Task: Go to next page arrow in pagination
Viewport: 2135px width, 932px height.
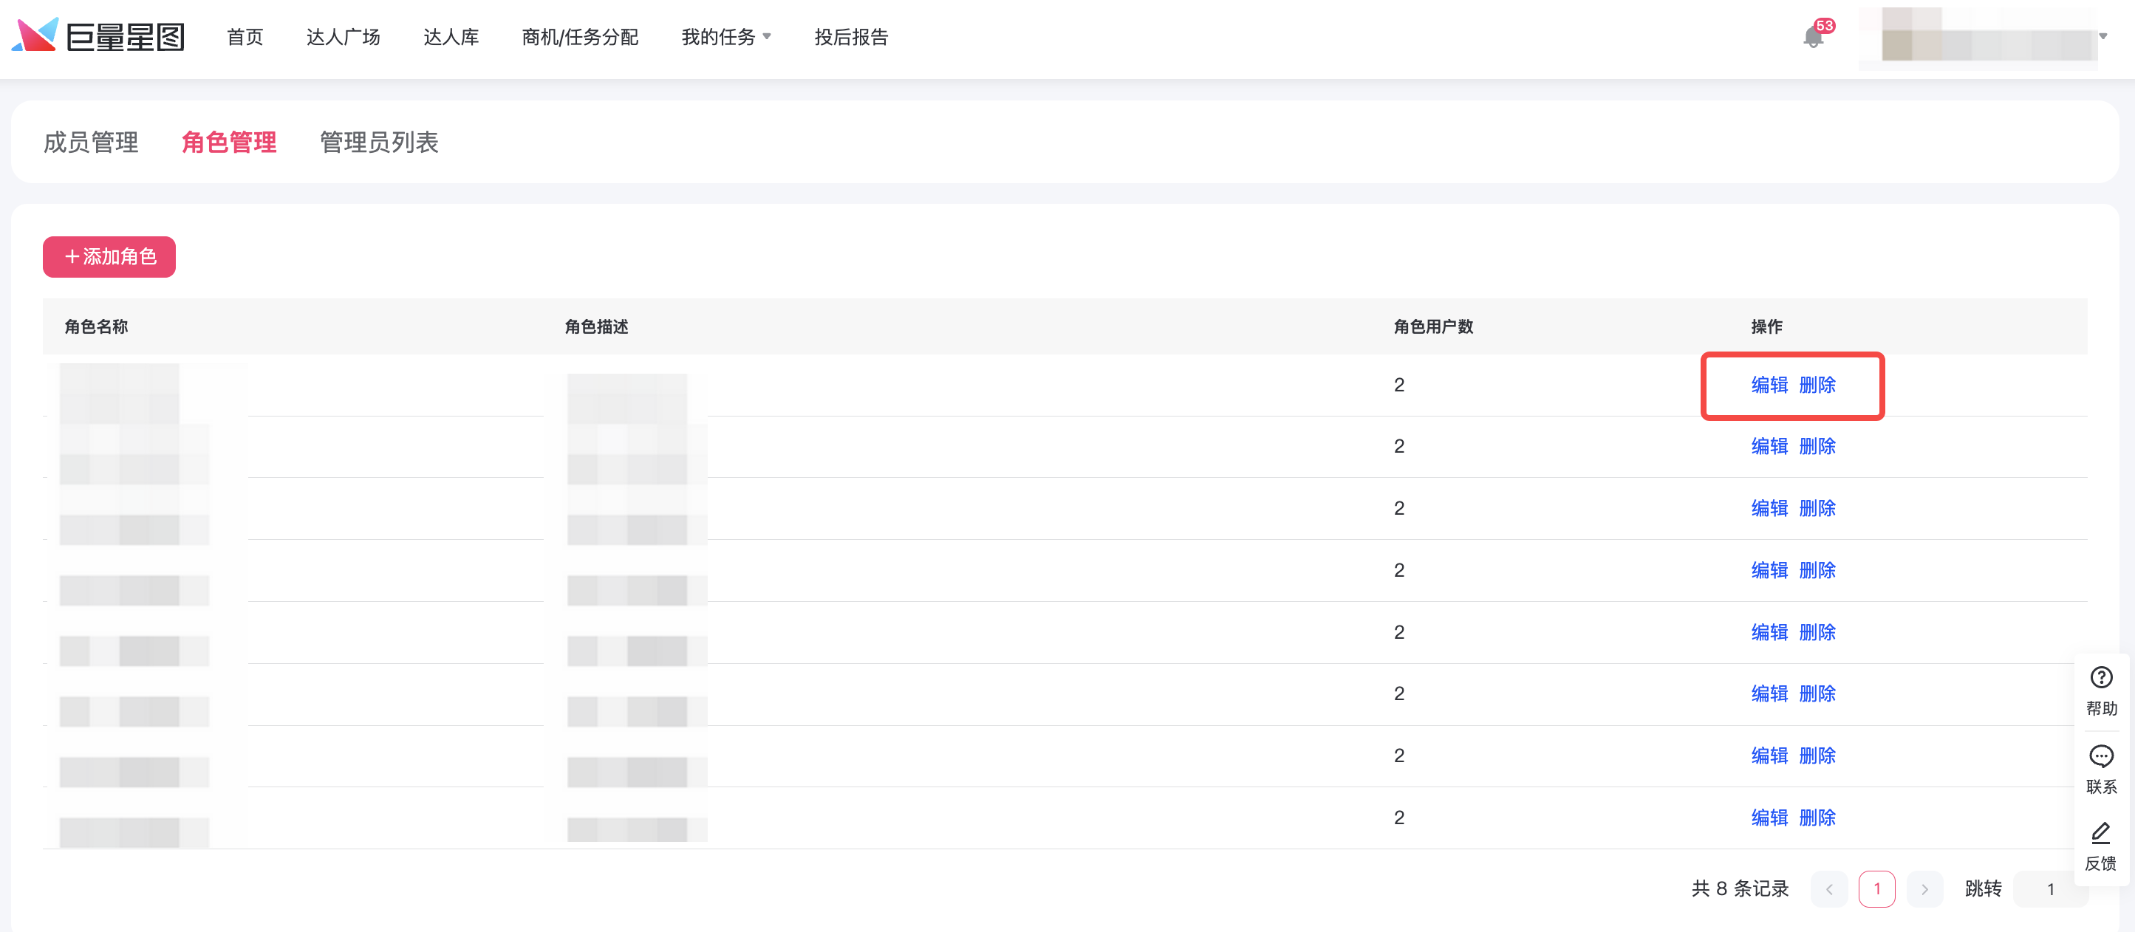Action: coord(1924,889)
